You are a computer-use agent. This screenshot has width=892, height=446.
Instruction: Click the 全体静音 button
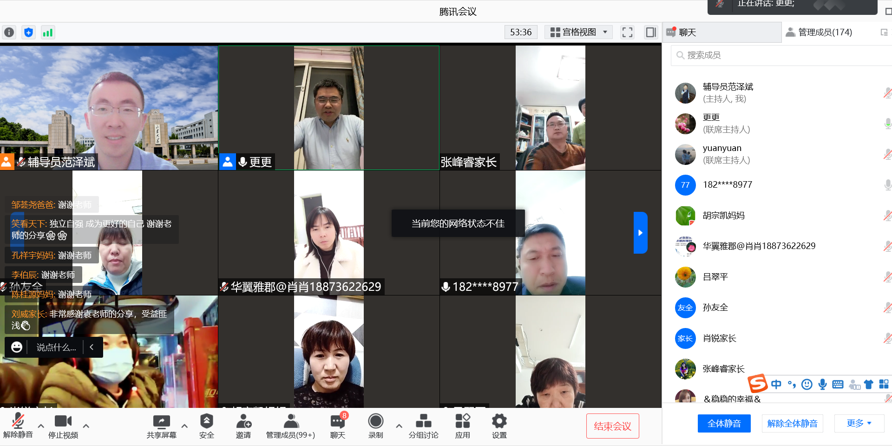(724, 423)
